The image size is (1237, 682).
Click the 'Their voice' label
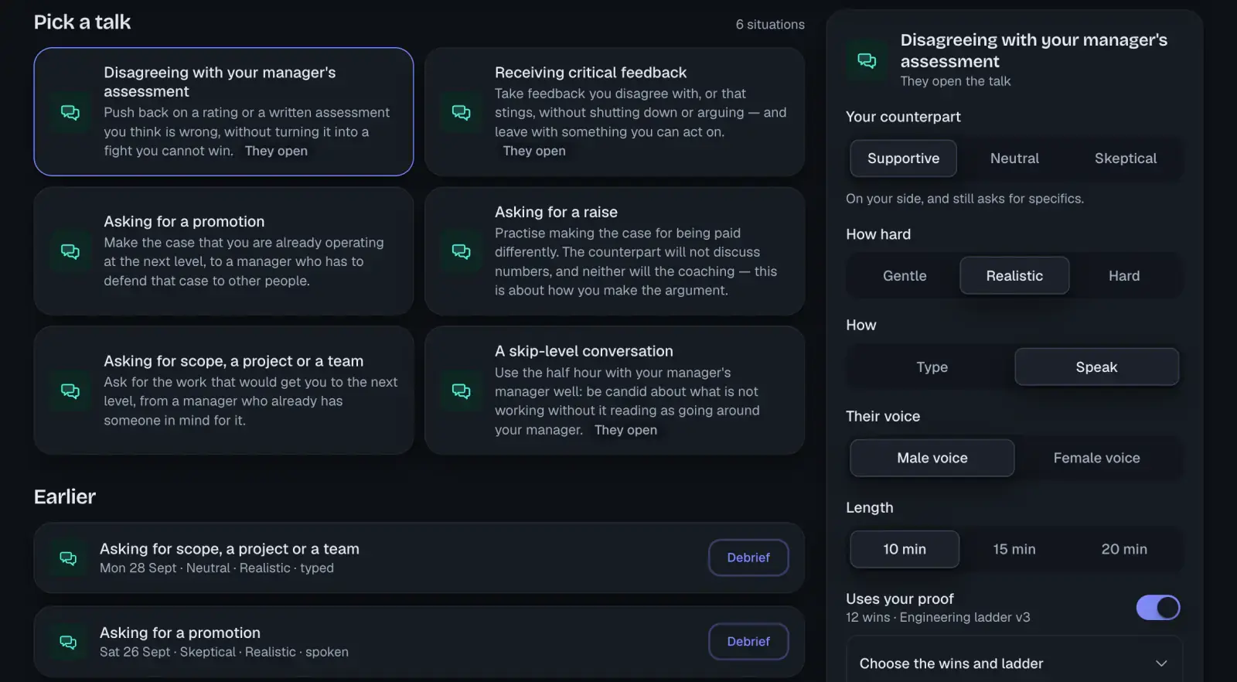883,417
